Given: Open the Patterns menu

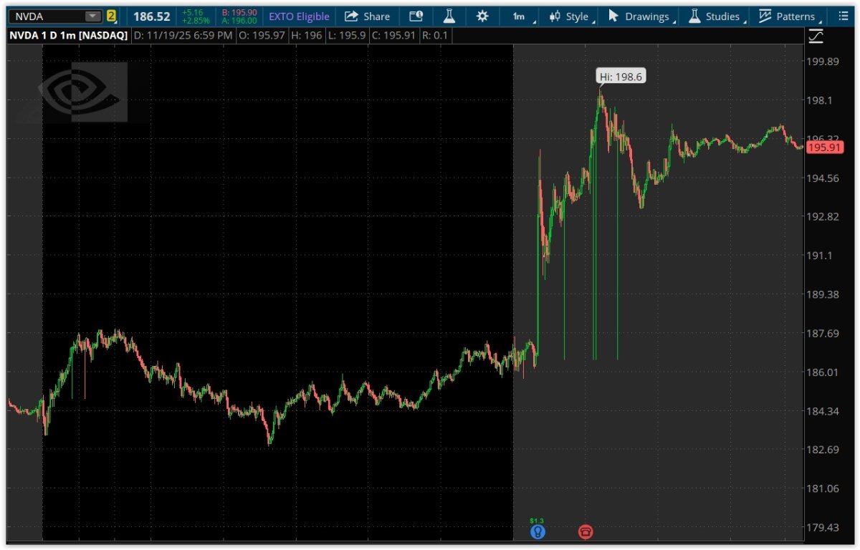Looking at the screenshot, I should [x=788, y=16].
